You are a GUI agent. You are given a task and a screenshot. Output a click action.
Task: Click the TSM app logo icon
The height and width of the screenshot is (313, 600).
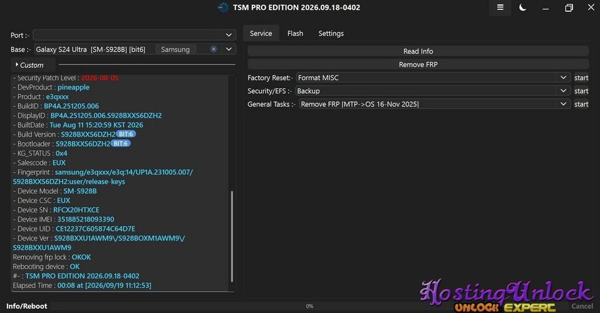223,8
